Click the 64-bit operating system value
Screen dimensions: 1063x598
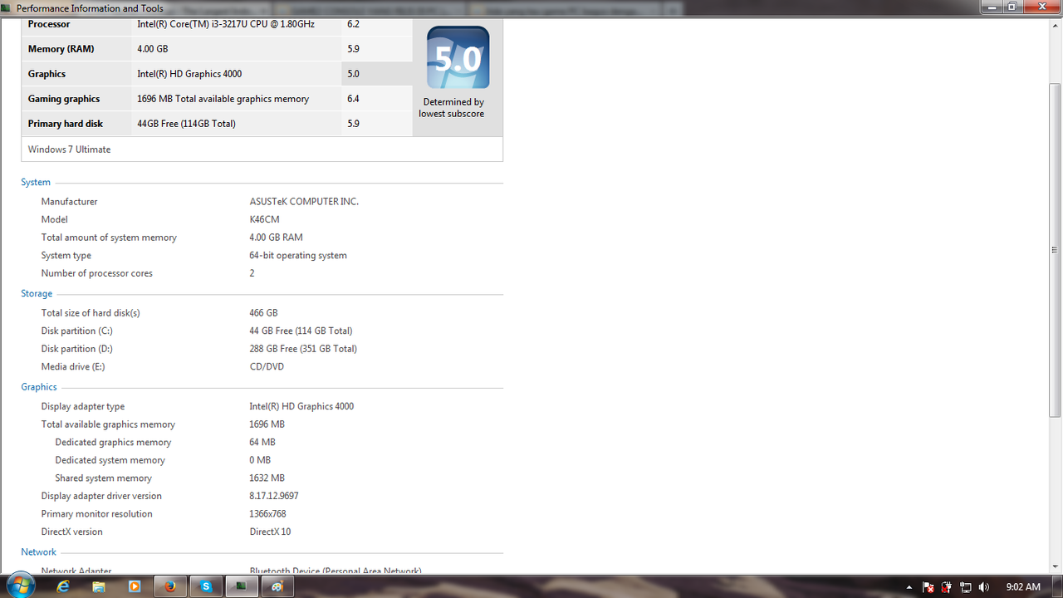[x=298, y=256]
